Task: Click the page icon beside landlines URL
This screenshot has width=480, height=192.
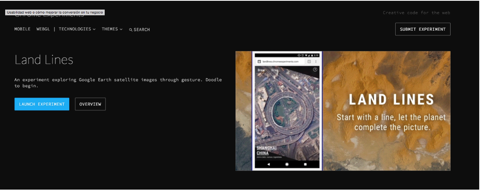Action: 259,62
